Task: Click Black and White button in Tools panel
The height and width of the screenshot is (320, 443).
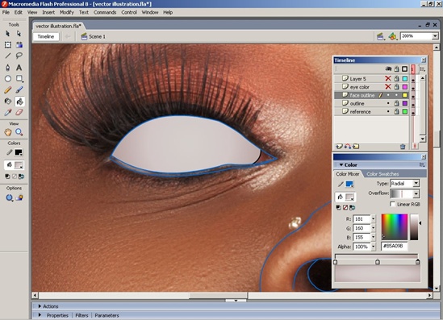Action: pyautogui.click(x=7, y=177)
